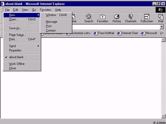Switch to Fullscreen mode
This screenshot has width=166, height=124.
[147, 18]
